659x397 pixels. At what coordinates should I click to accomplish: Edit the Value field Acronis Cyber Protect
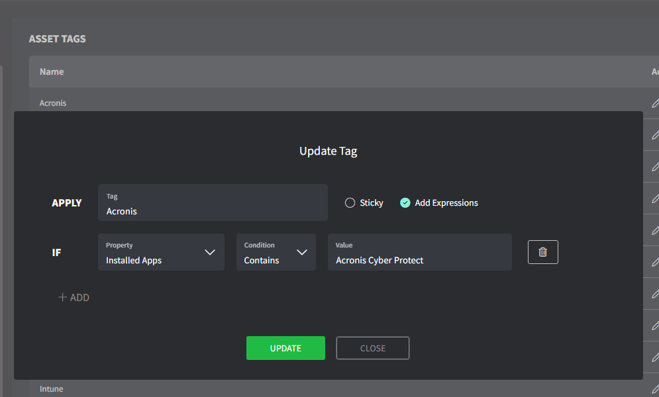[x=419, y=252]
